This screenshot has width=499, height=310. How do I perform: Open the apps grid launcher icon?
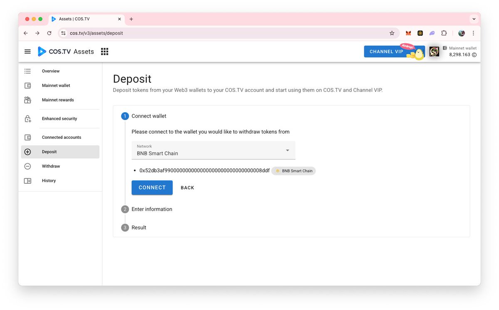[105, 52]
